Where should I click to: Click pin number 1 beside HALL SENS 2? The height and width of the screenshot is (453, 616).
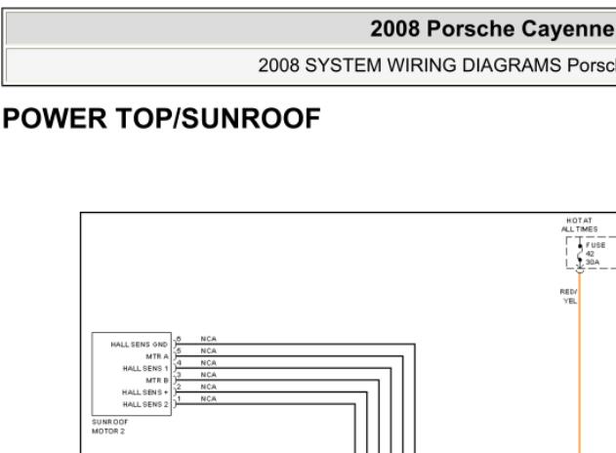point(179,398)
